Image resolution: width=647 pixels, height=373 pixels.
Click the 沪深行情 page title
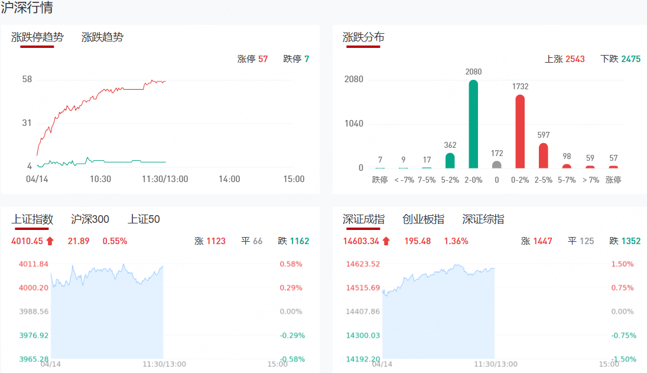(27, 8)
